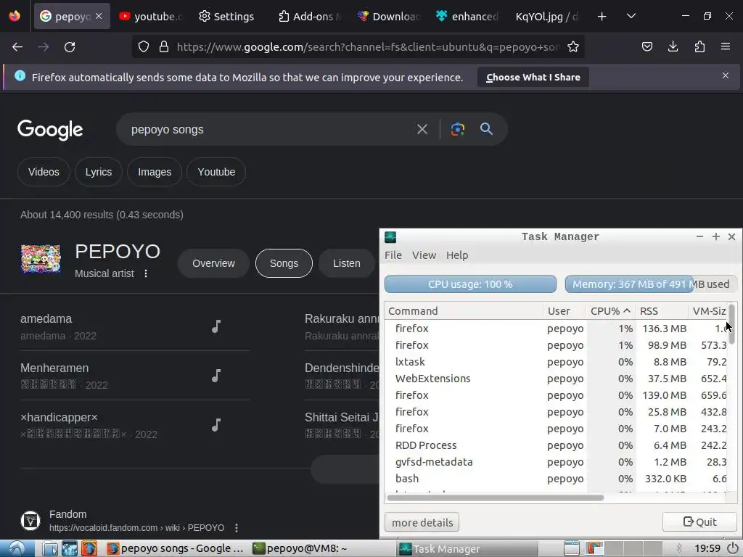Viewport: 743px width, 557px height.
Task: View site security padlock info
Action: pos(164,46)
